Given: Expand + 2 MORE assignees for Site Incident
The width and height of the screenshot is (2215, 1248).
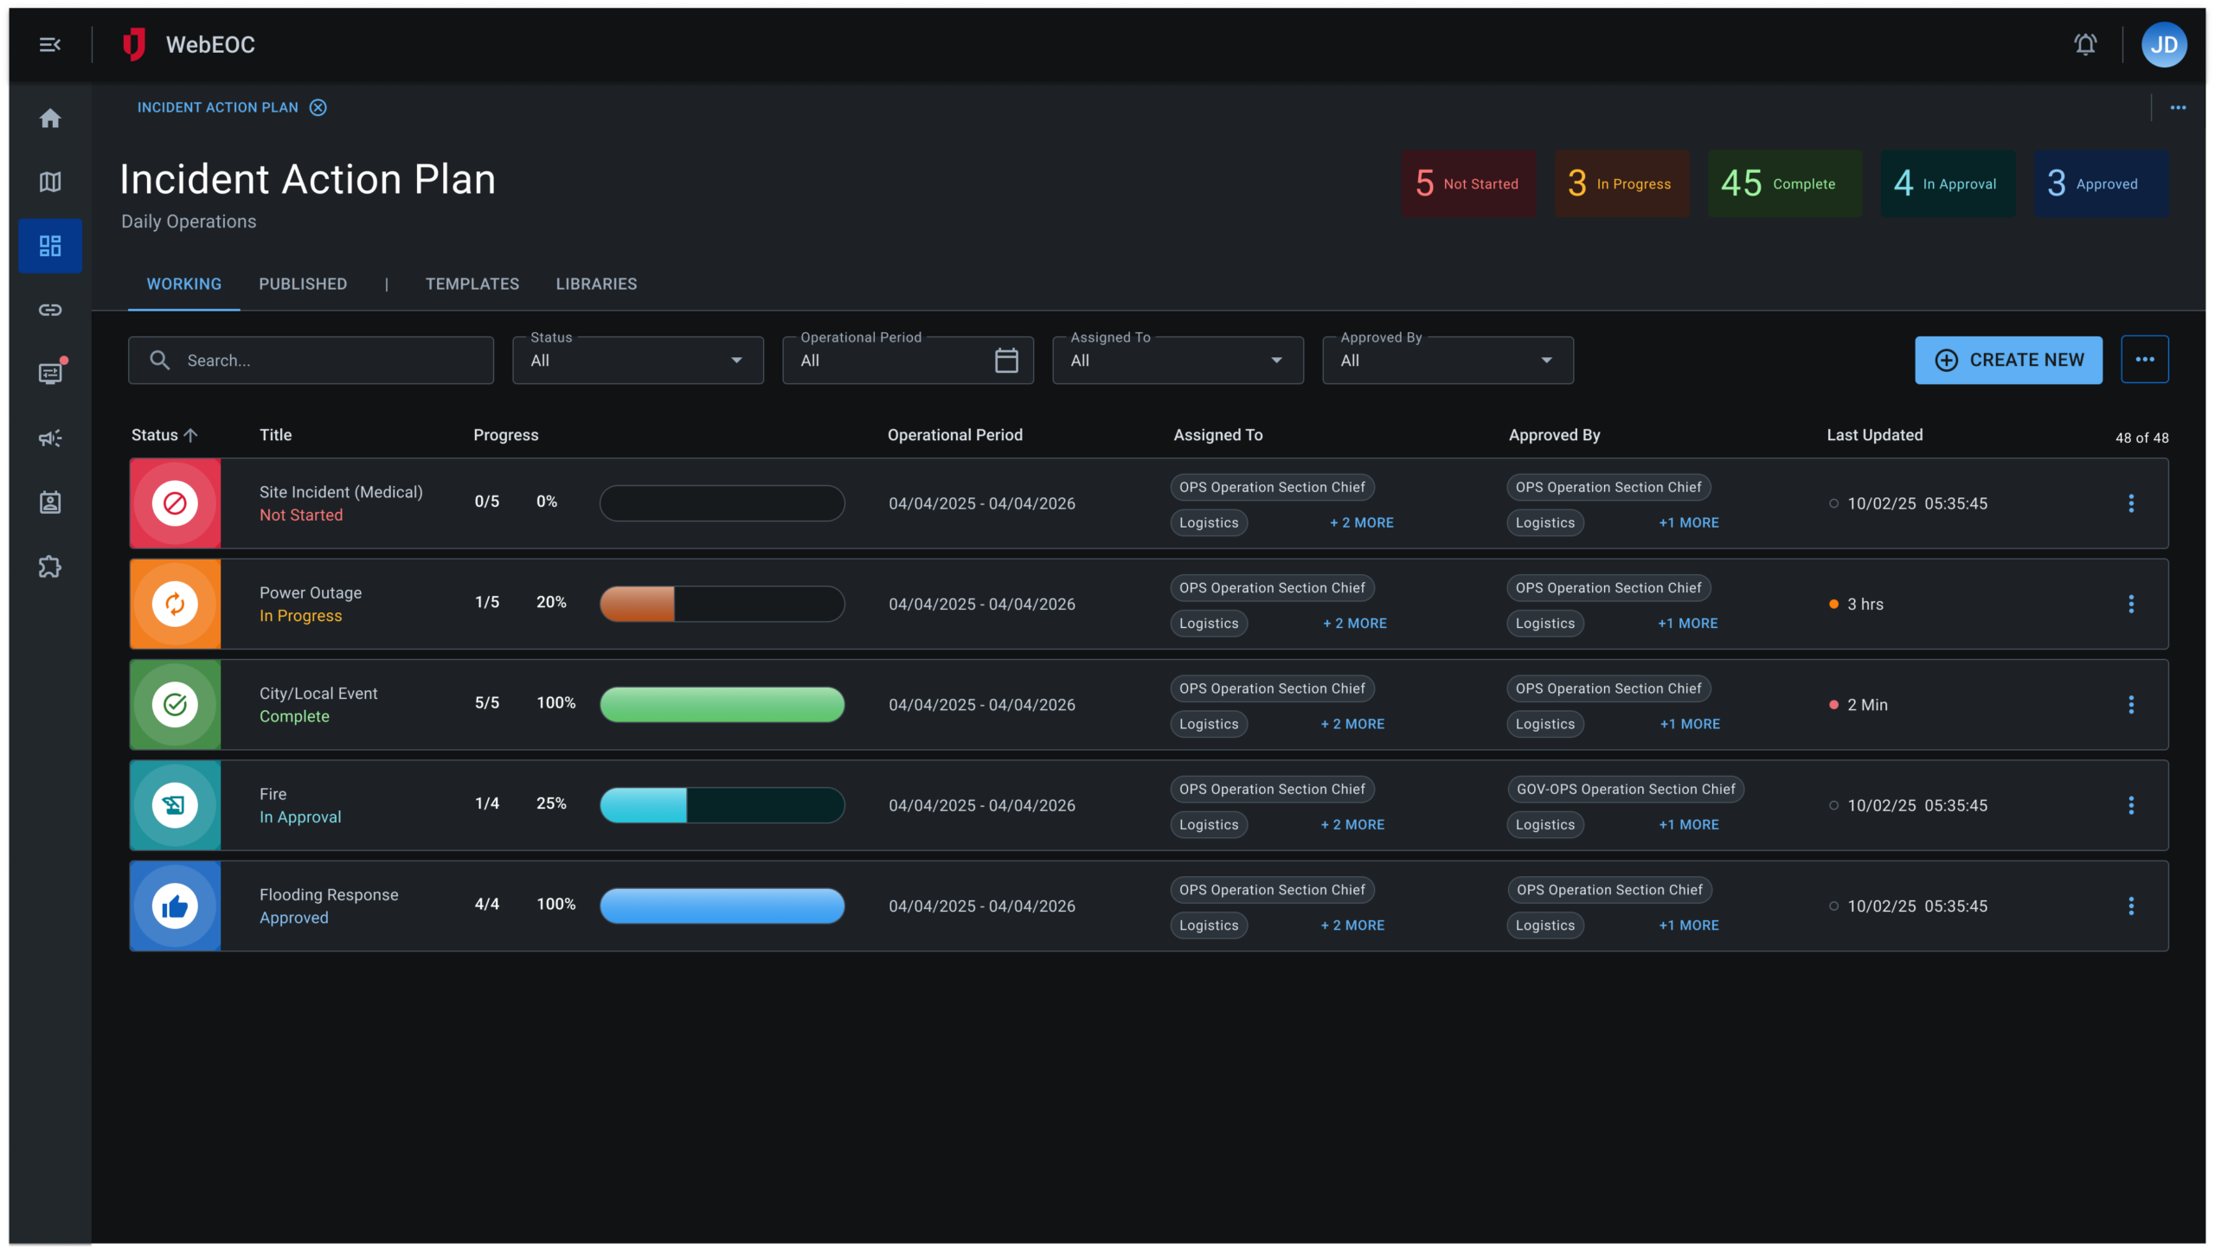Looking at the screenshot, I should [1361, 522].
